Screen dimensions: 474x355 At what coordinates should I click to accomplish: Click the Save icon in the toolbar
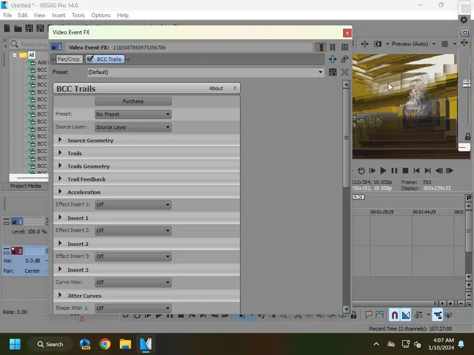(29, 28)
